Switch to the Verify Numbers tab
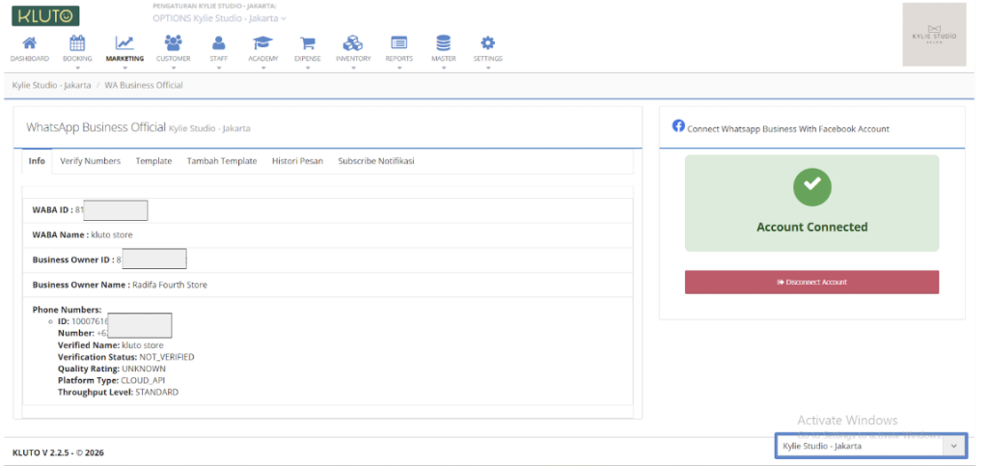Screen dimensions: 988x466 click(x=90, y=161)
